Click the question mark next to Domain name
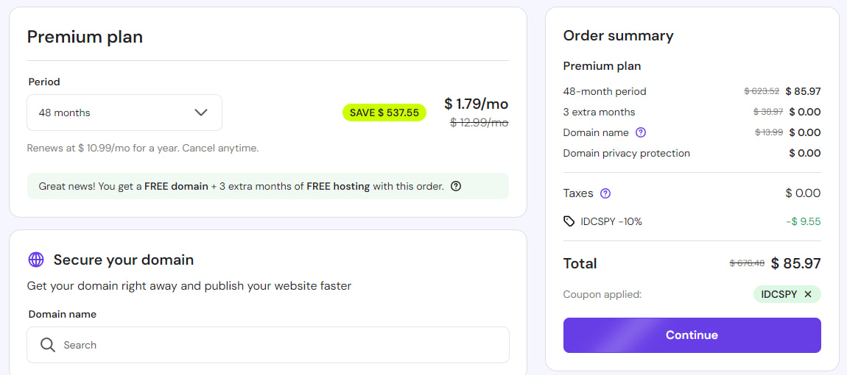Screen dimensions: 847x375 click(x=641, y=133)
